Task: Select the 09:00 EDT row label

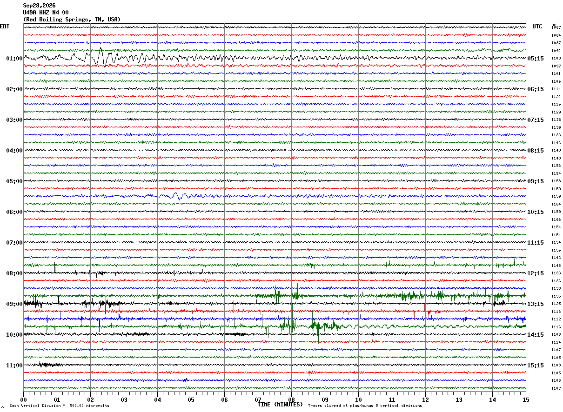Action: pyautogui.click(x=14, y=304)
